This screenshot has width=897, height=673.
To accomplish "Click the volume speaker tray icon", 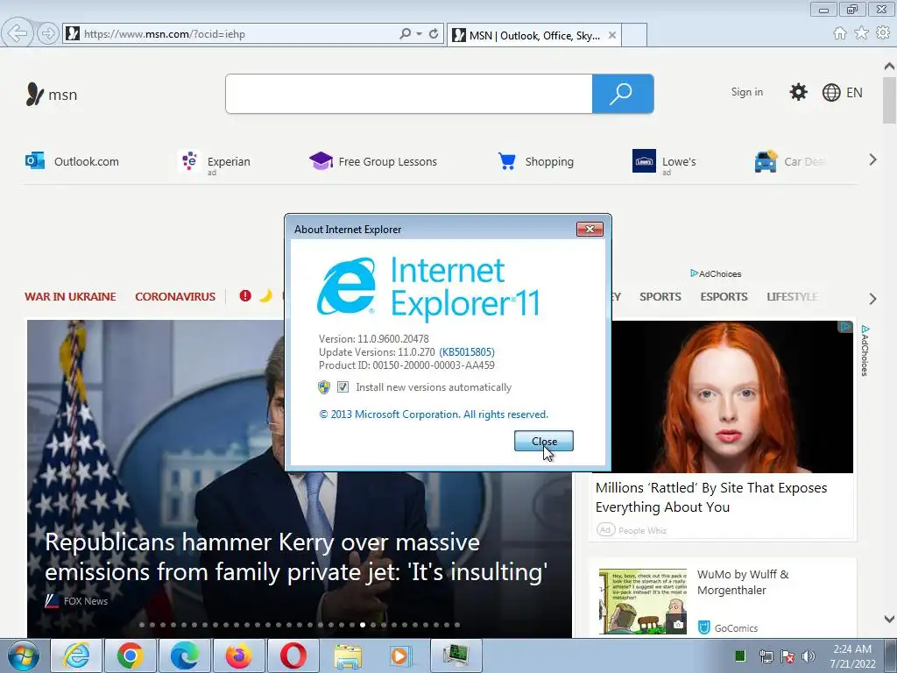I will pyautogui.click(x=808, y=655).
